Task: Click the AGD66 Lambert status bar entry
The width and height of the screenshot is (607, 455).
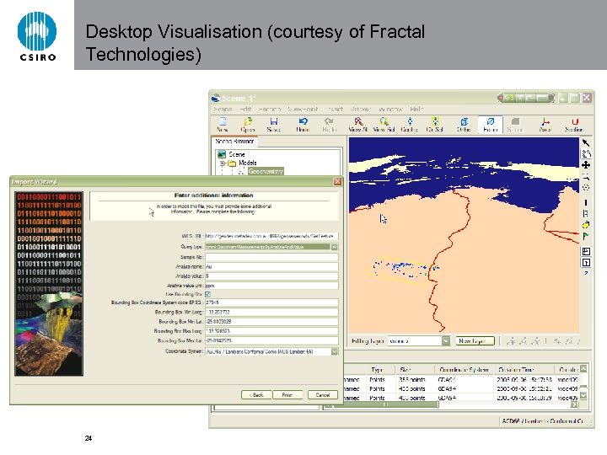Action: tap(543, 421)
